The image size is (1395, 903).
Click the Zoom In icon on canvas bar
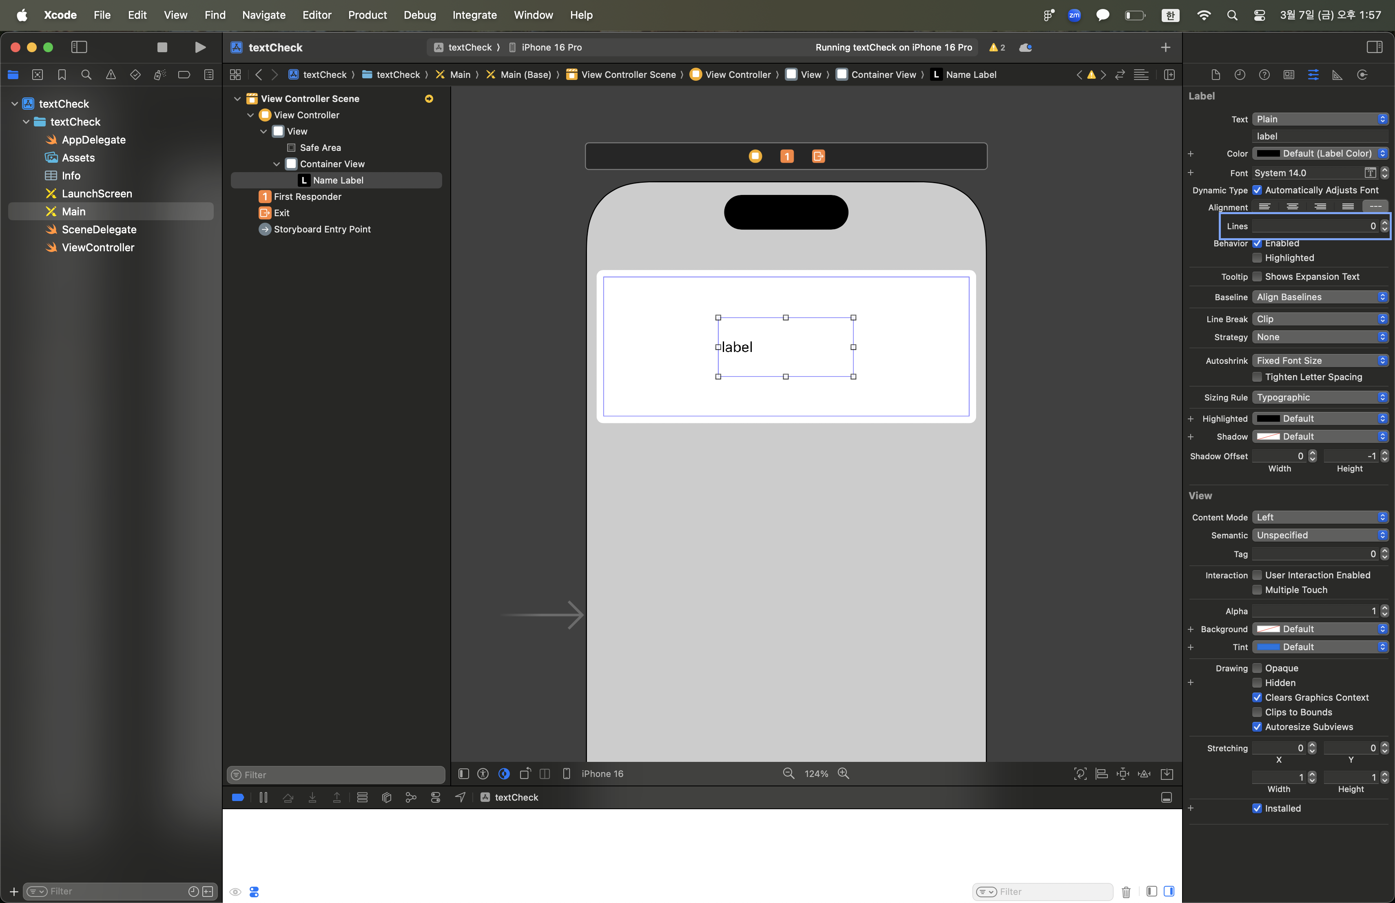[x=843, y=773]
